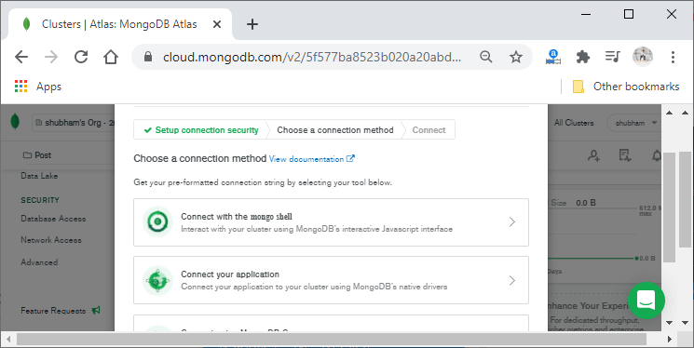Reload the page with refresh icon
Viewport: 694px width, 348px height.
[81, 57]
